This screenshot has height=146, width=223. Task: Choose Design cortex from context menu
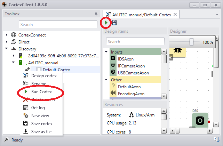tap(41, 76)
